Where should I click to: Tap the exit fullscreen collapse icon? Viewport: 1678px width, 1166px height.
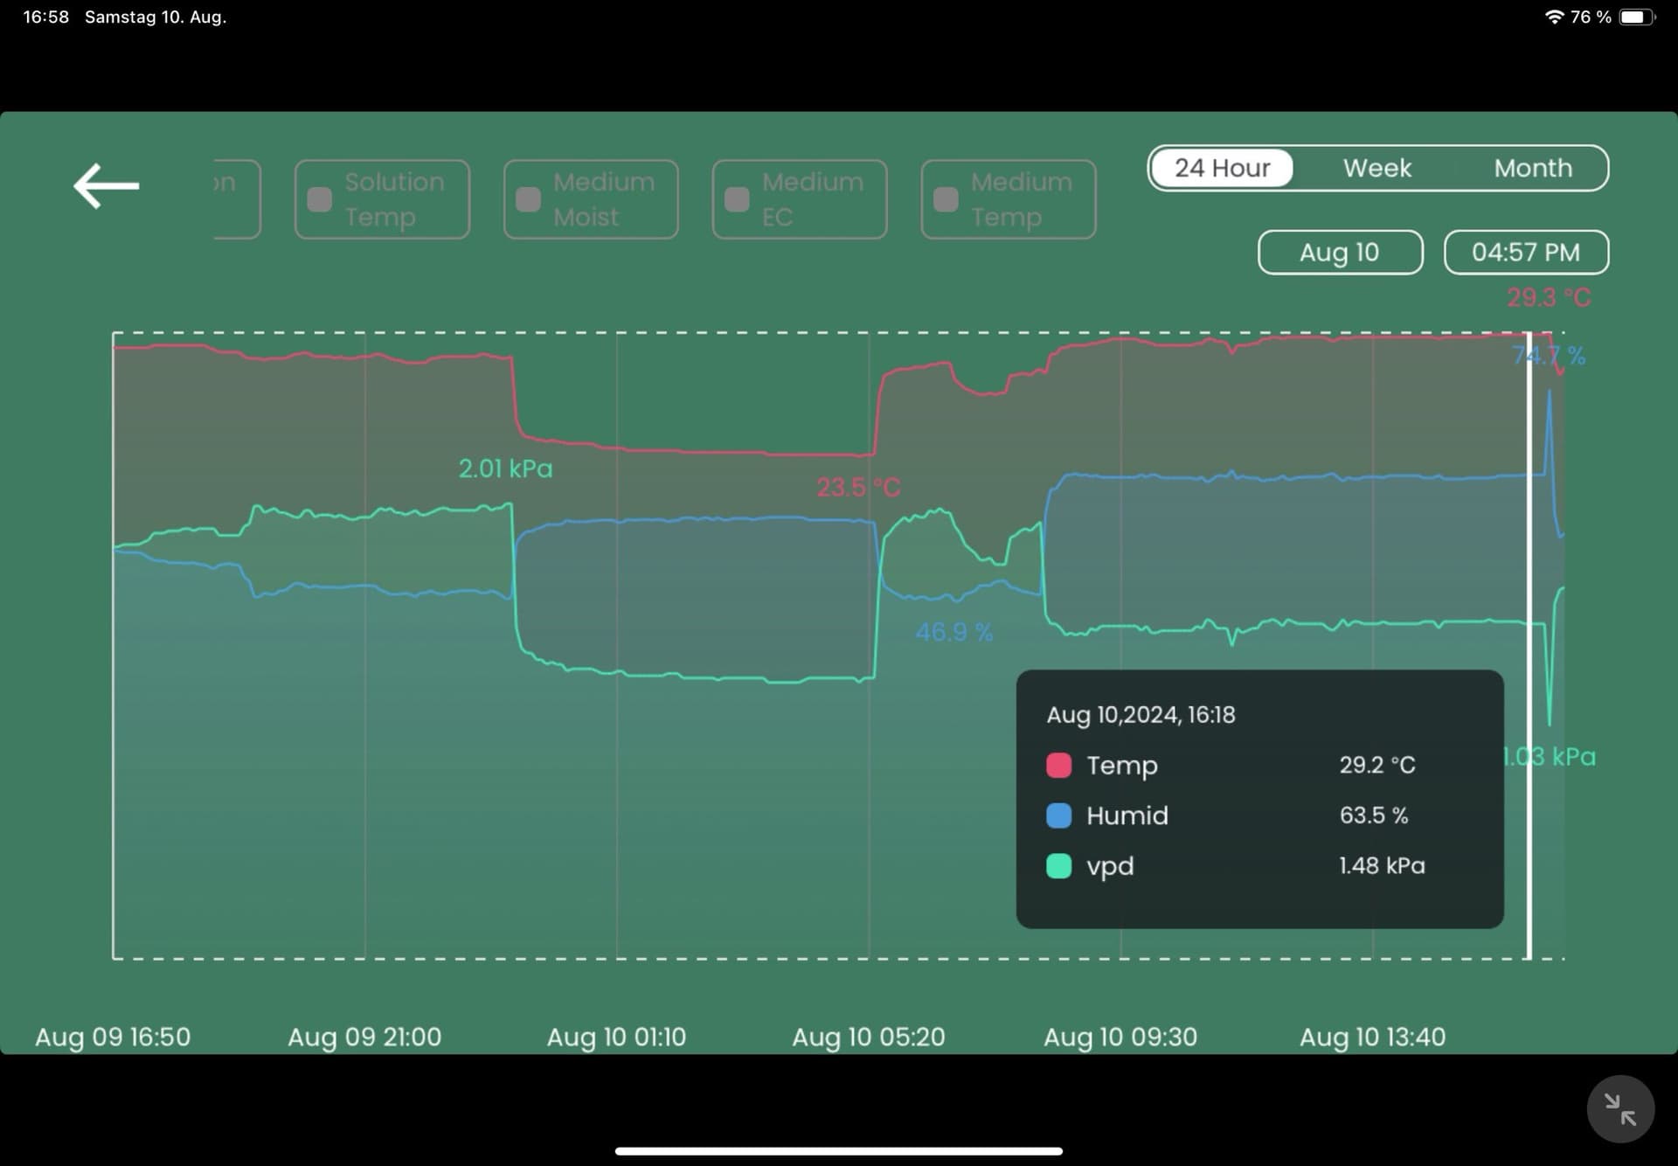(x=1619, y=1109)
